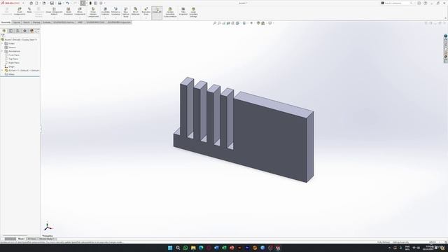Select the Mate tool in the ribbon
Viewport: 448px width, 252px height.
[x=29, y=10]
